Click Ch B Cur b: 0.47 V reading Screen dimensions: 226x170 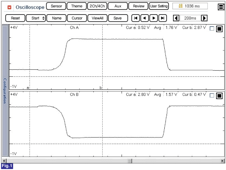click(194, 95)
